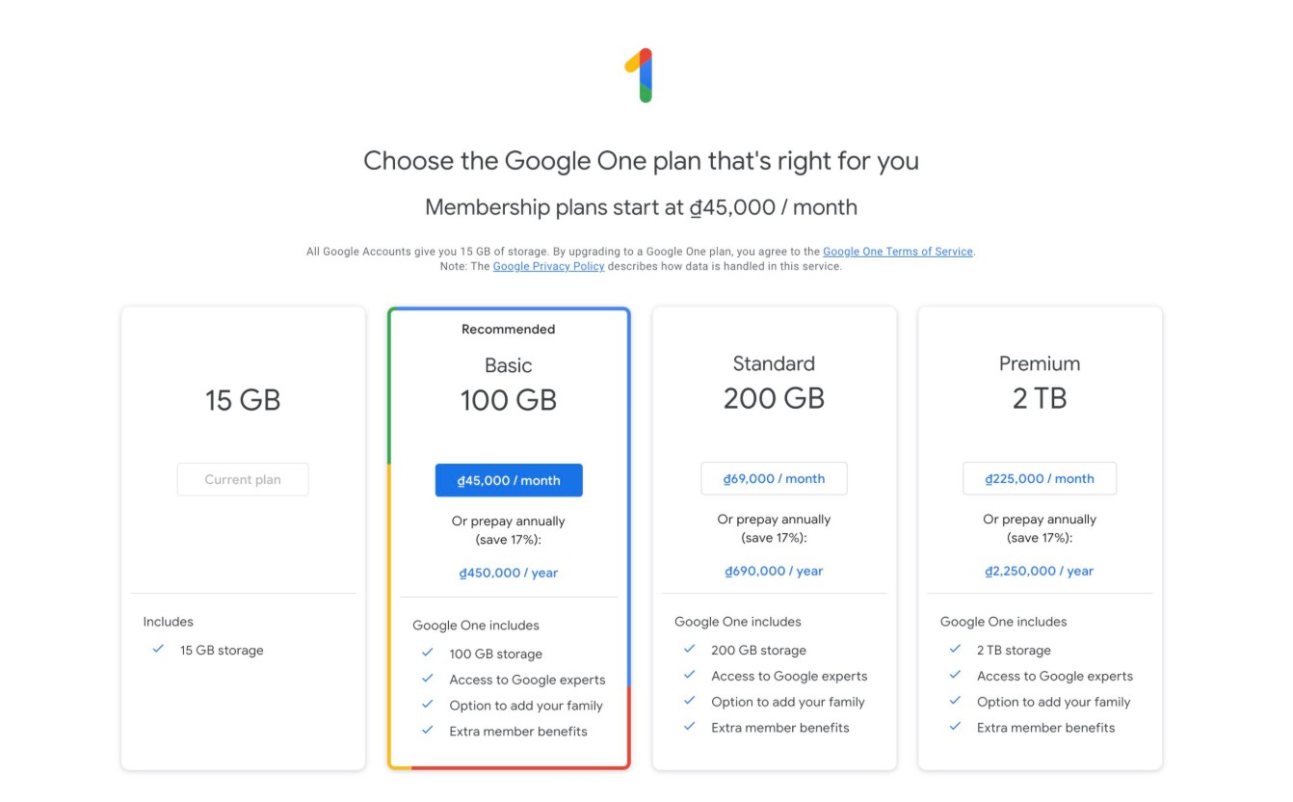Image resolution: width=1293 pixels, height=802 pixels.
Task: Click Standard plan's Option to add family checkmark
Action: [689, 701]
